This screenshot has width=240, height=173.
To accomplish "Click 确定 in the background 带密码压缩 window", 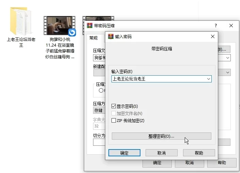I will [157, 163].
